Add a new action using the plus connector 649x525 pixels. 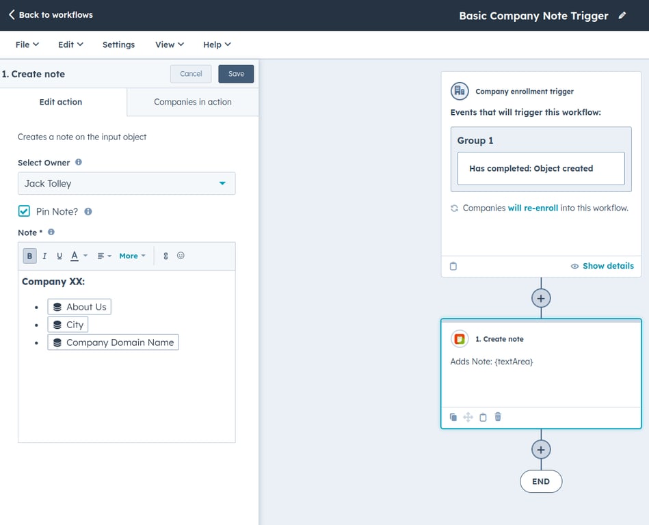pos(540,298)
